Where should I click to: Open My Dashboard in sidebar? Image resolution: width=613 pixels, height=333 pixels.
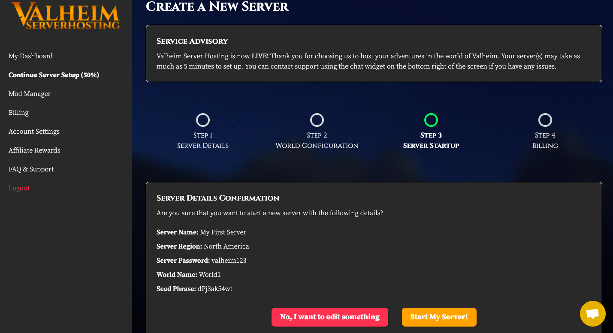pyautogui.click(x=30, y=56)
